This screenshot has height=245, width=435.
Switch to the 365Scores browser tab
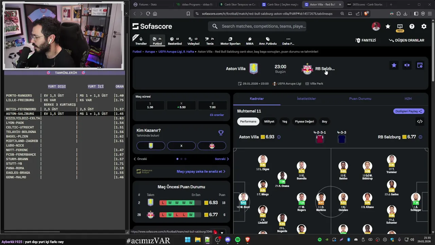coord(365,4)
